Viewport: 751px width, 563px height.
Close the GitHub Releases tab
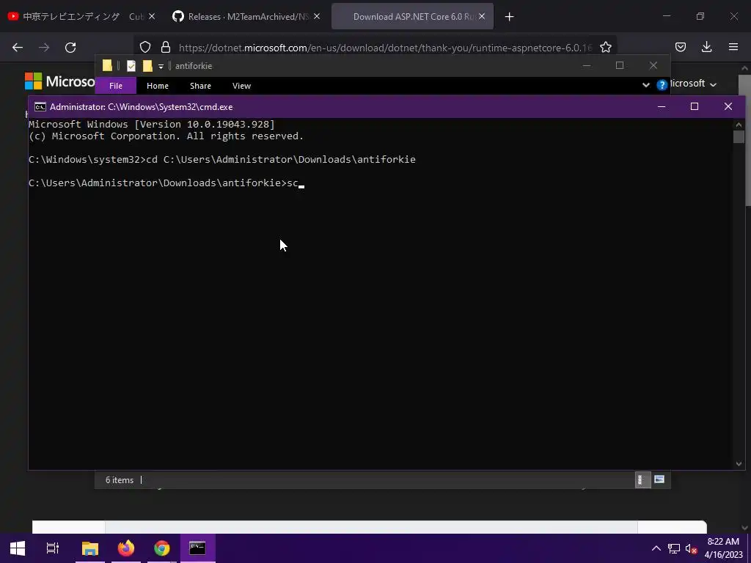pos(317,16)
